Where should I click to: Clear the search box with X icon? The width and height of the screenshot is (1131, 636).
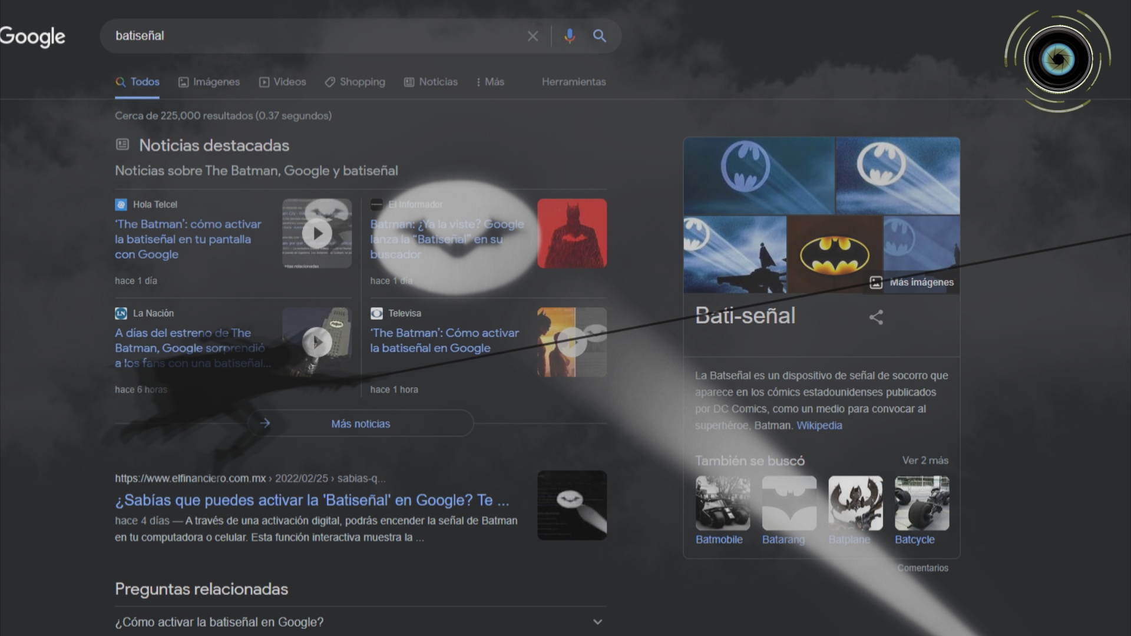(533, 37)
